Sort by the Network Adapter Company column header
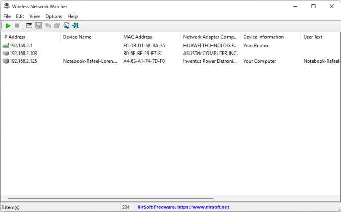The image size is (341, 212). tap(210, 37)
